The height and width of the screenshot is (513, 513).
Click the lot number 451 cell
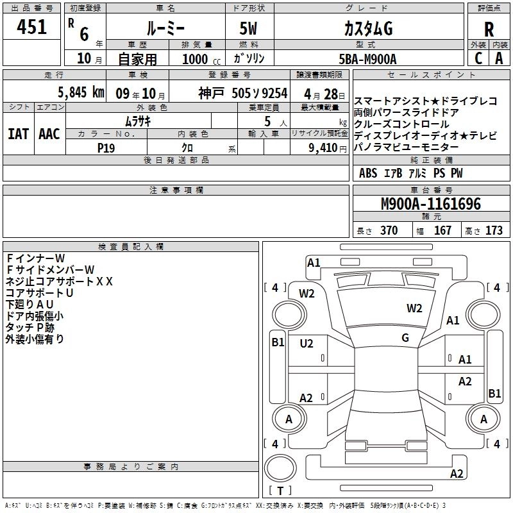[x=31, y=26]
